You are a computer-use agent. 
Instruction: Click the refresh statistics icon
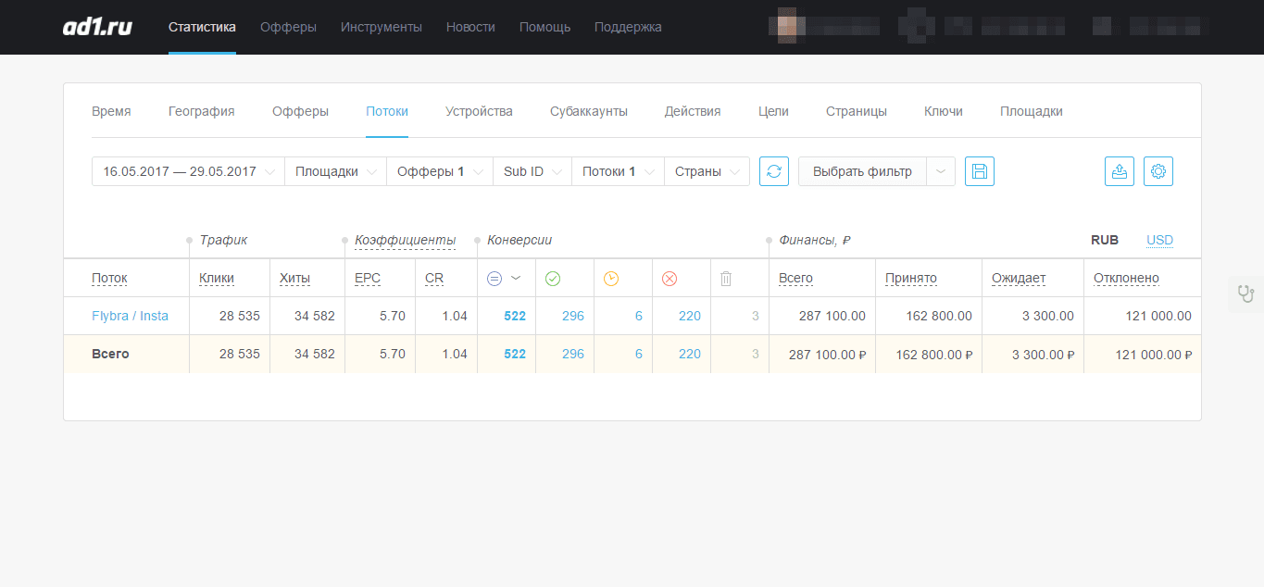click(773, 170)
